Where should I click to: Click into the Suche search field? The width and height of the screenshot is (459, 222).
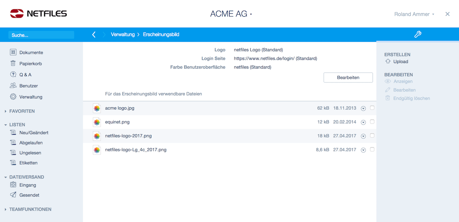(x=41, y=35)
